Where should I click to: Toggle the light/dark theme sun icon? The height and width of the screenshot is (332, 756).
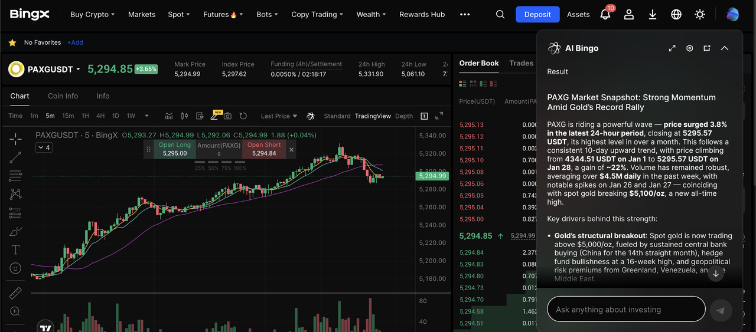click(700, 15)
